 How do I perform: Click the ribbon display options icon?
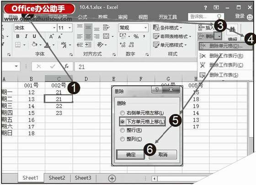pyautogui.click(x=216, y=7)
